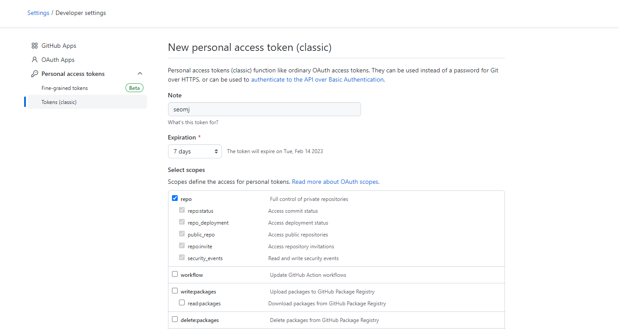Click the 'Select scopes' heading

(x=186, y=170)
